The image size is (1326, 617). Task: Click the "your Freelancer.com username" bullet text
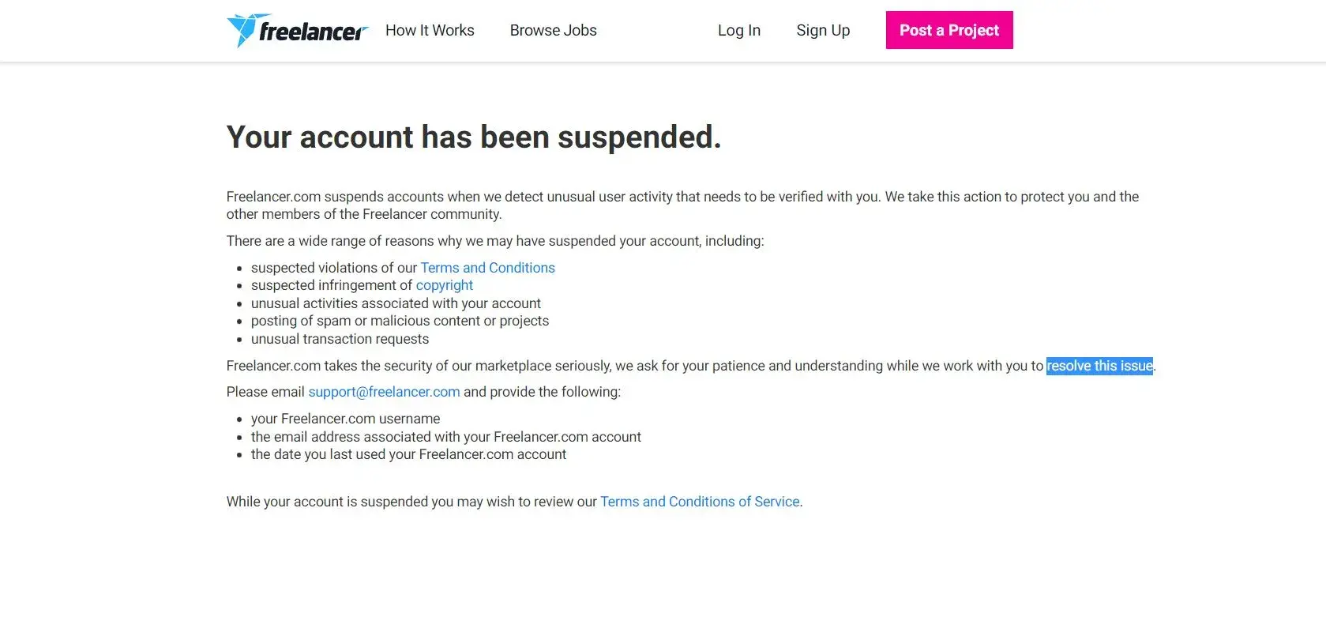pyautogui.click(x=345, y=419)
